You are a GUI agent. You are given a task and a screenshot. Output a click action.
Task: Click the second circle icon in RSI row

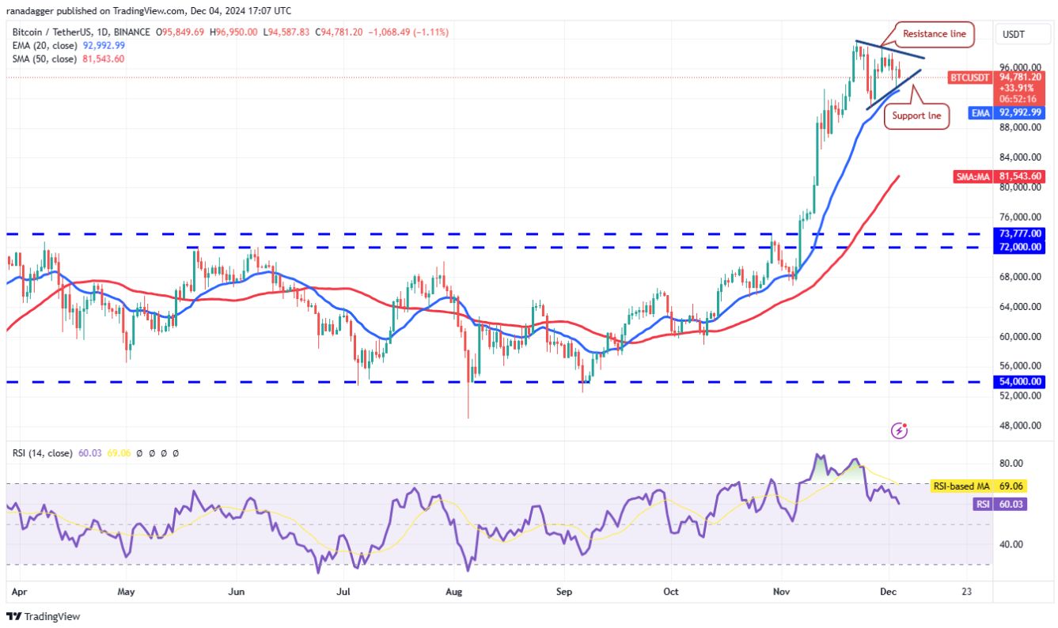tap(152, 453)
